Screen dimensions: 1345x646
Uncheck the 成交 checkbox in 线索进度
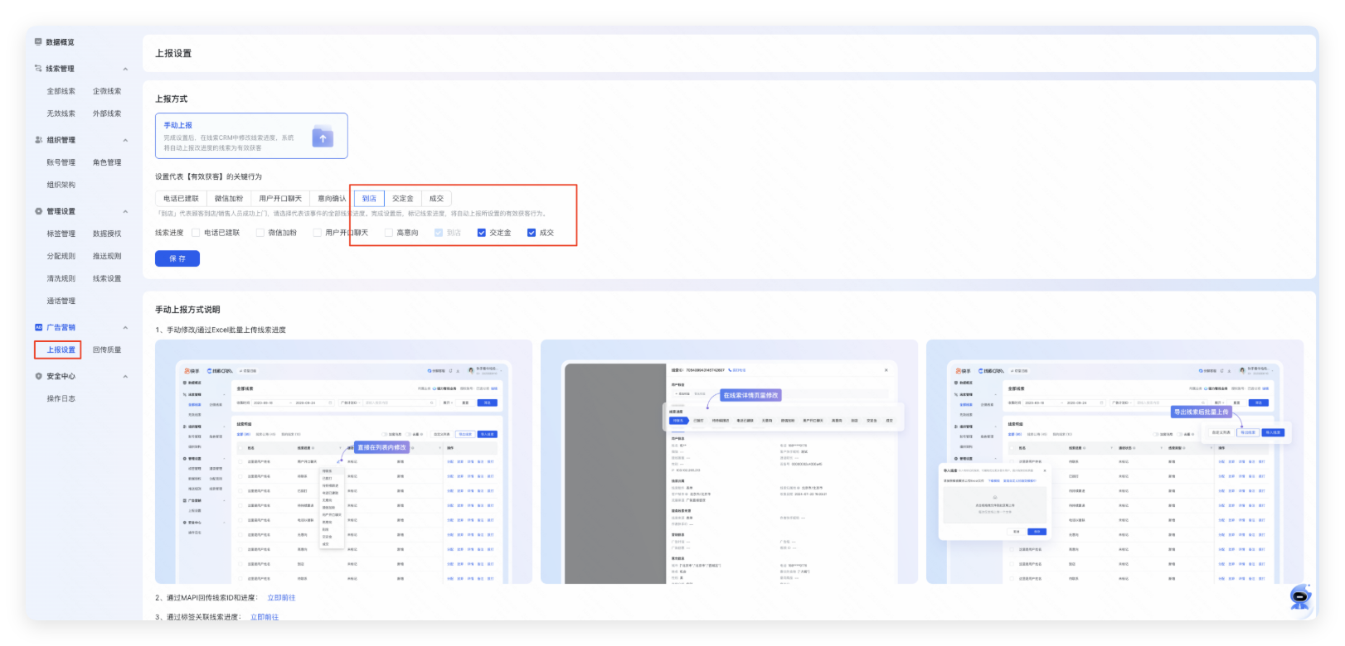(x=532, y=233)
